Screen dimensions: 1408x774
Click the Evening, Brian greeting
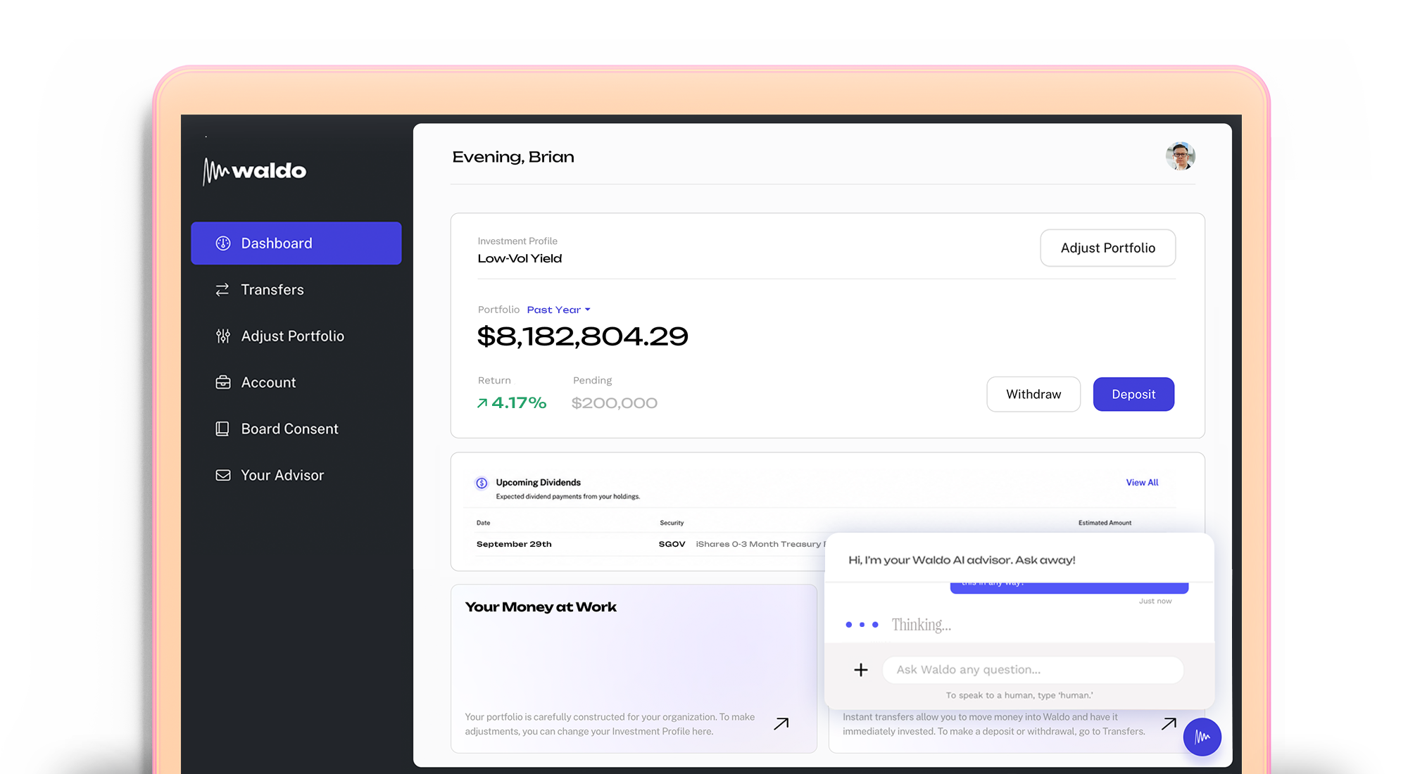tap(513, 157)
